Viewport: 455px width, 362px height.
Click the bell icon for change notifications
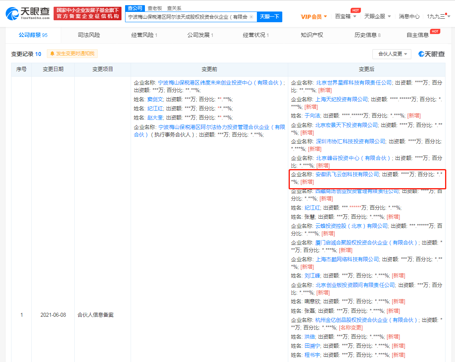pyautogui.click(x=52, y=54)
